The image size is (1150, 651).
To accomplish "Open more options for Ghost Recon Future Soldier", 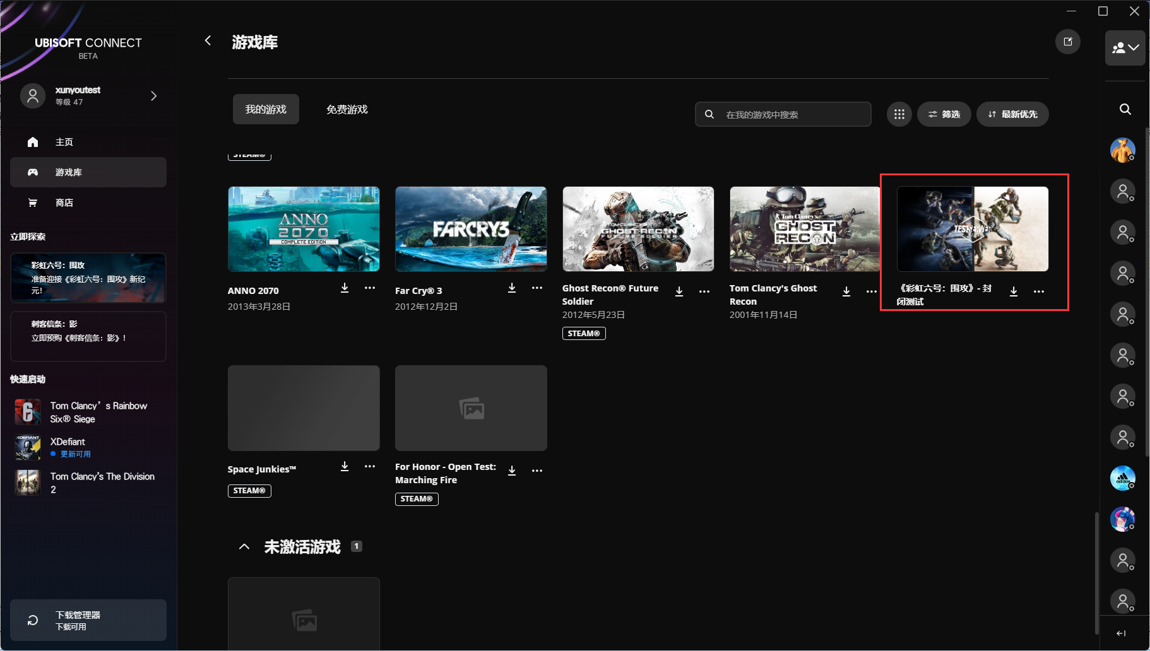I will point(704,291).
